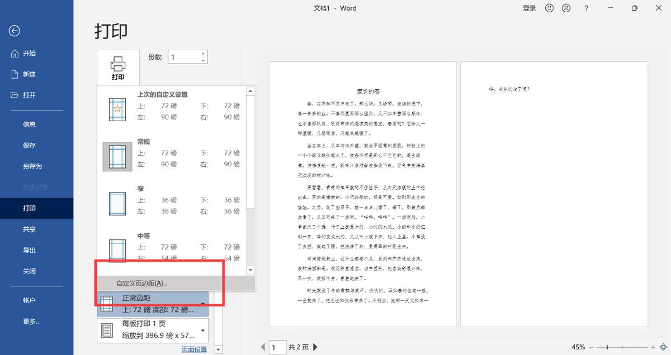Click the page number input showing 1
The image size is (671, 355).
click(278, 347)
